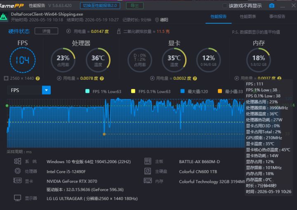Click the GamePP logo

click(12, 6)
